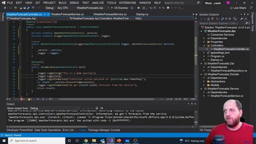Open the Diagnostic Tools side tab
Screen dimensions: 256x144
click(x=252, y=22)
